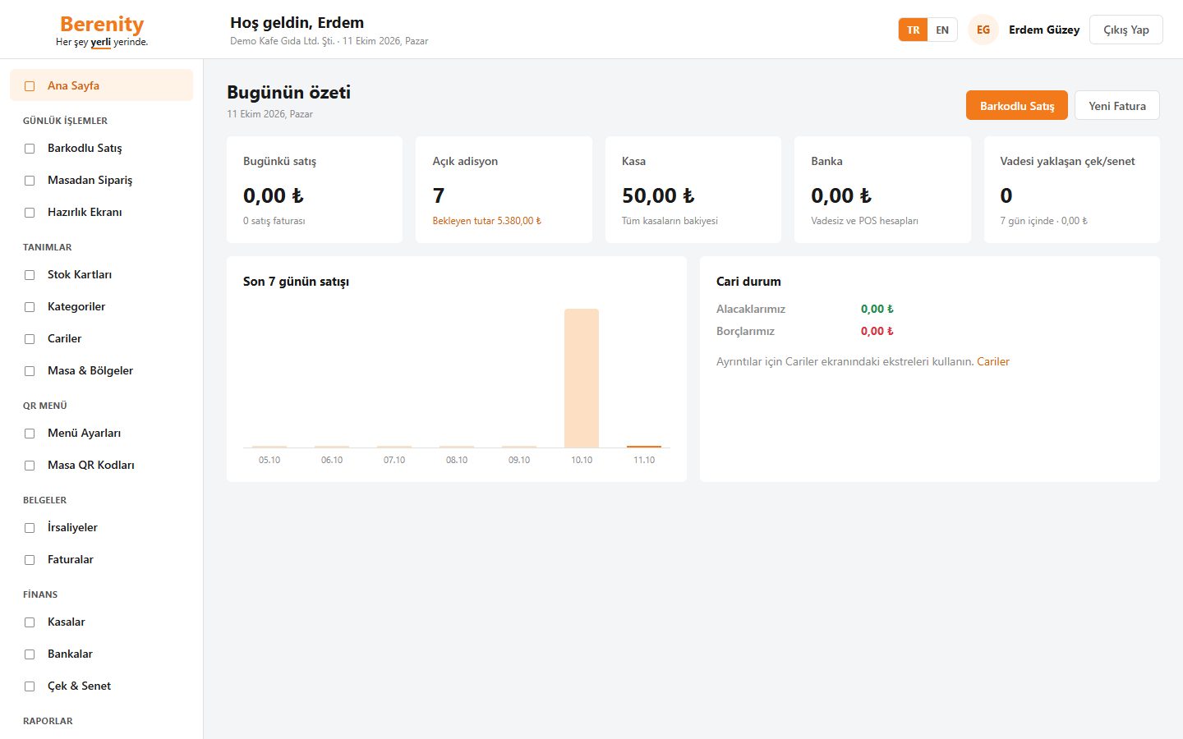Click the "Vadesi yaklaşan çek/senet" label

pos(1067,161)
